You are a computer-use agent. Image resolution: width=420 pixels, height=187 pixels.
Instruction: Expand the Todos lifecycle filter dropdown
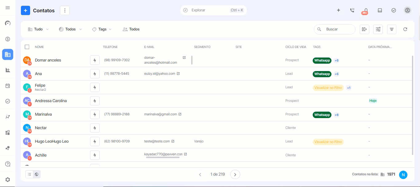coord(70,29)
